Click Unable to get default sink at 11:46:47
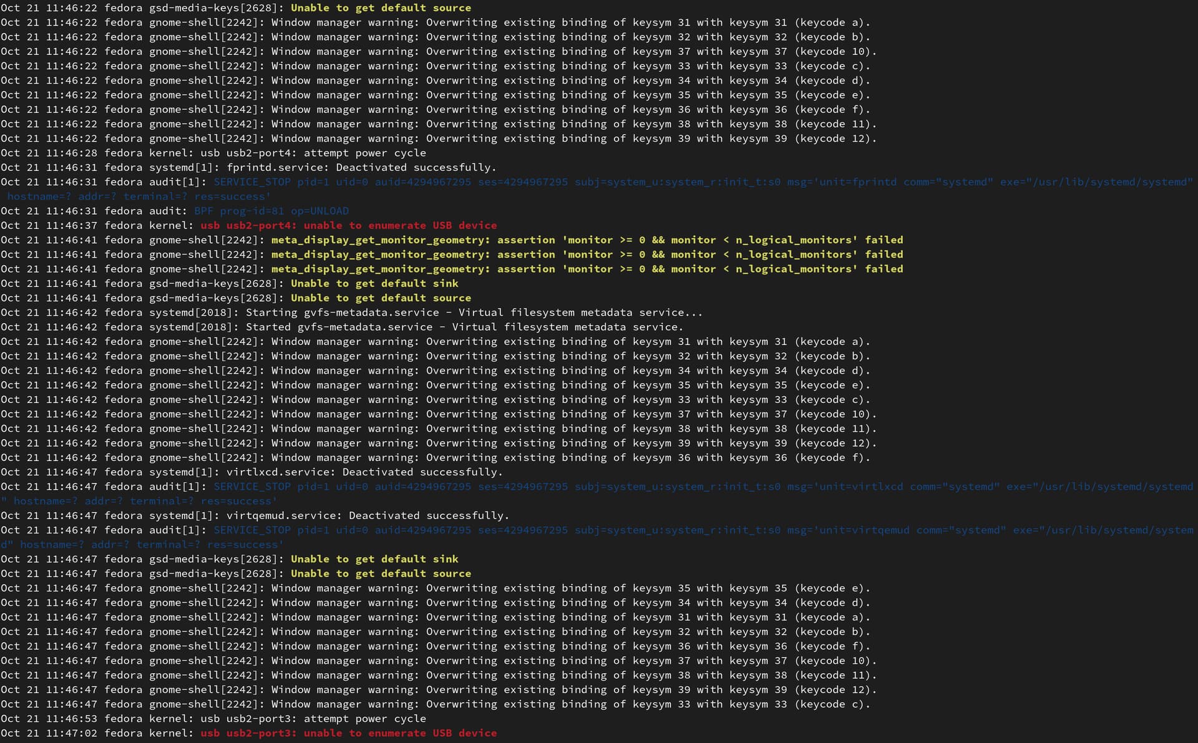Viewport: 1198px width, 743px height. pyautogui.click(x=374, y=559)
